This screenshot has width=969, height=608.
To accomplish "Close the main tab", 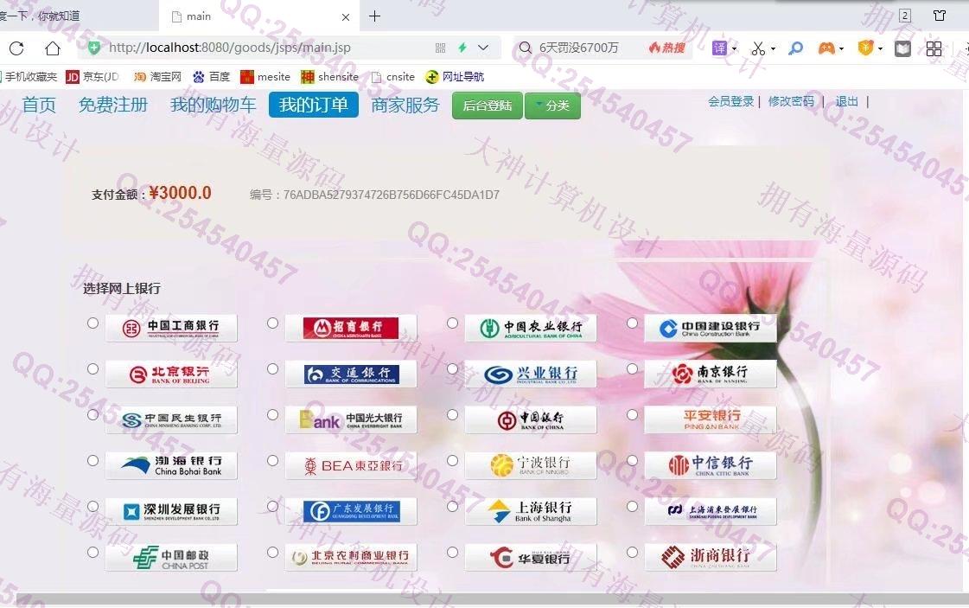I will pyautogui.click(x=346, y=16).
